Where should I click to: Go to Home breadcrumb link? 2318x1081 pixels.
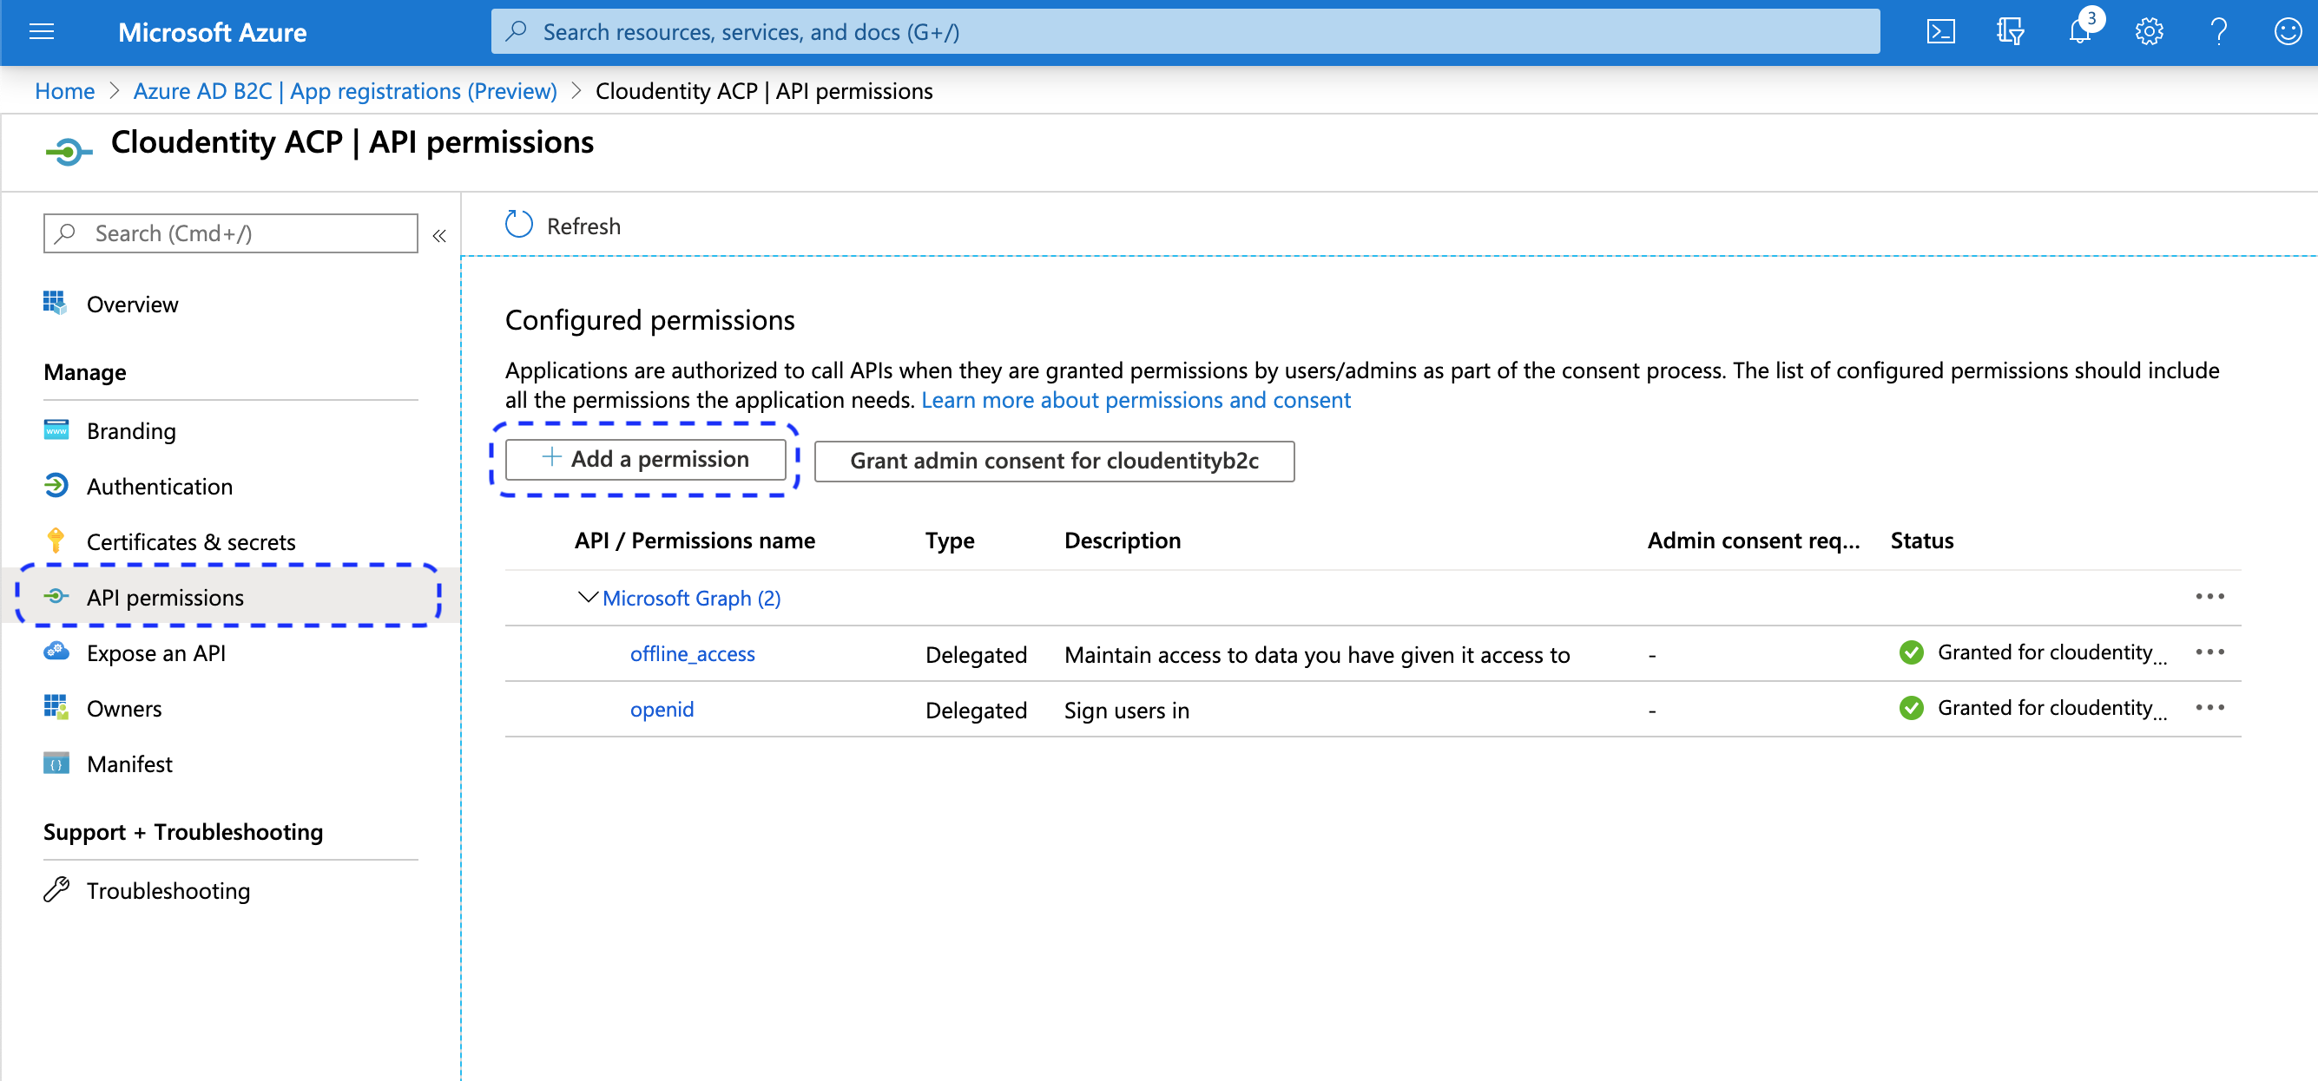coord(64,91)
